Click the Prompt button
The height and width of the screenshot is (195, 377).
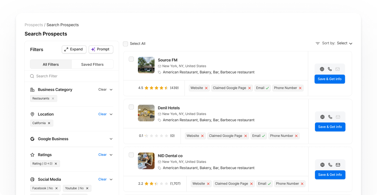(101, 49)
